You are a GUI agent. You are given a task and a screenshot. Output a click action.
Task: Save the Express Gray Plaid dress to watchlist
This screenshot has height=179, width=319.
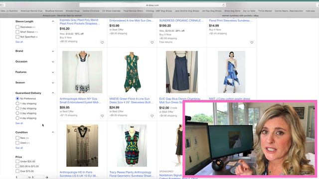tap(102, 42)
